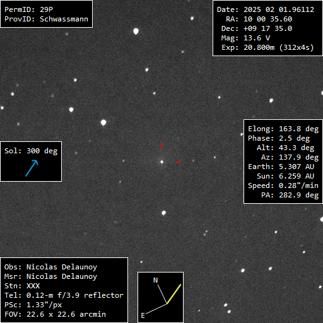Click the E label on the compass

[143, 315]
